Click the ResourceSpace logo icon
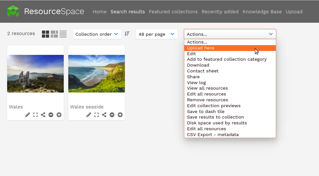319x176 pixels. [x=13, y=11]
